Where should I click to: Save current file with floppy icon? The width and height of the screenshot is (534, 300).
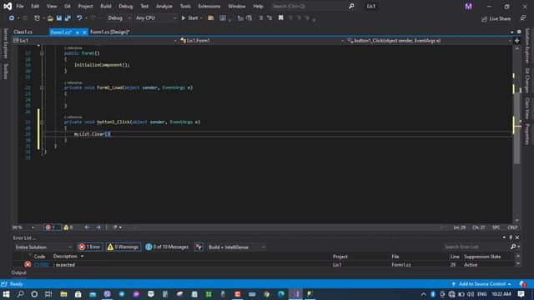59,18
